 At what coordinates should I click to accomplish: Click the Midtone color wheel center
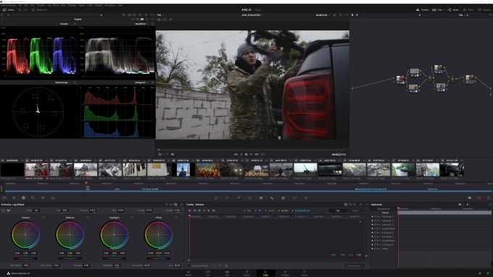[x=70, y=234]
